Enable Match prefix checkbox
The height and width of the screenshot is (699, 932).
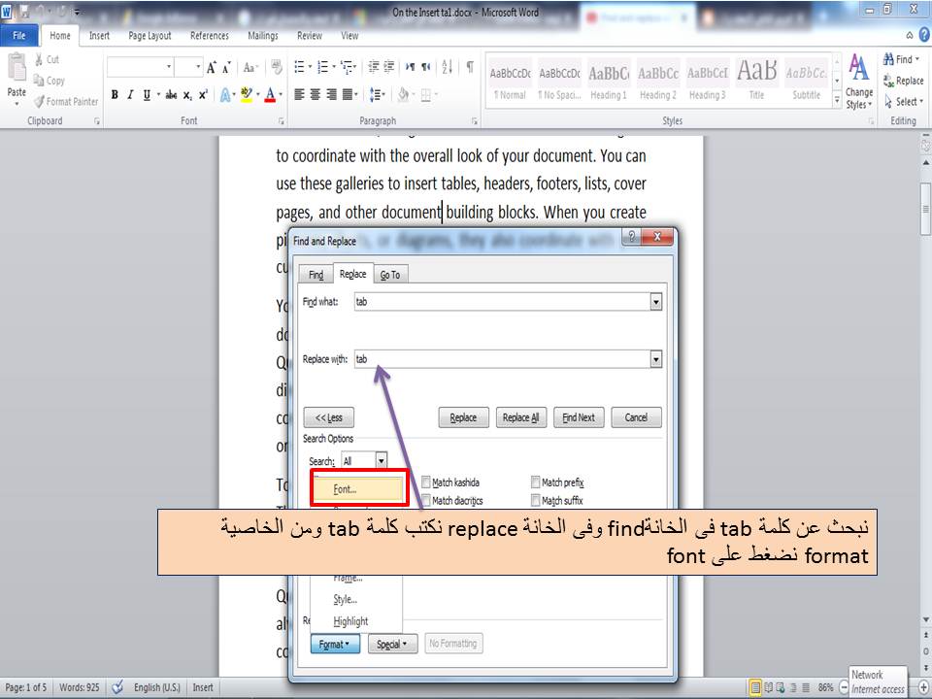[x=536, y=483]
